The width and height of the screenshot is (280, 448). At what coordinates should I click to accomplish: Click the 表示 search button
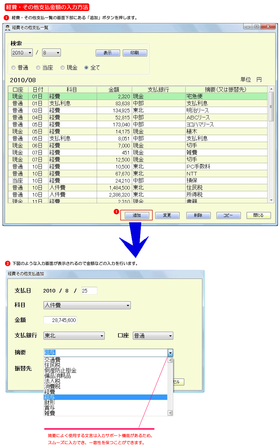108,53
